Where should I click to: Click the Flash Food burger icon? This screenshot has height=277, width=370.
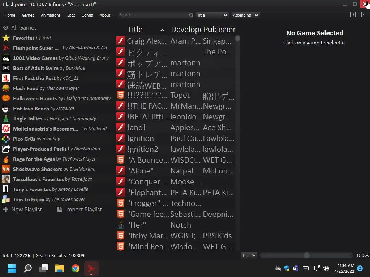click(6, 88)
